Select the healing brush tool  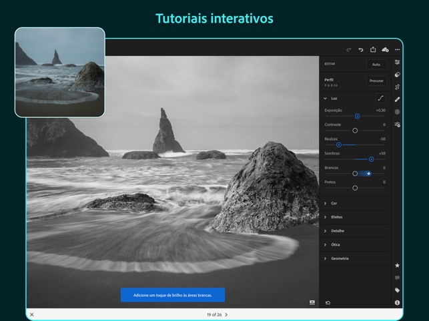pyautogui.click(x=398, y=99)
